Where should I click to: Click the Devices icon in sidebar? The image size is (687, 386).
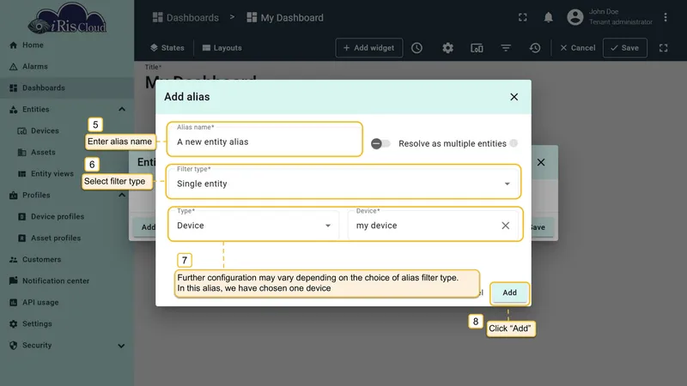22,131
